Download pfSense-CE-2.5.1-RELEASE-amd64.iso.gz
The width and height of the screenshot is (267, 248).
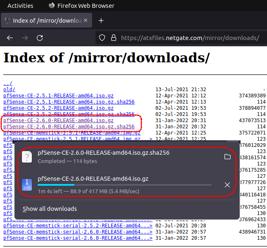click(x=58, y=96)
